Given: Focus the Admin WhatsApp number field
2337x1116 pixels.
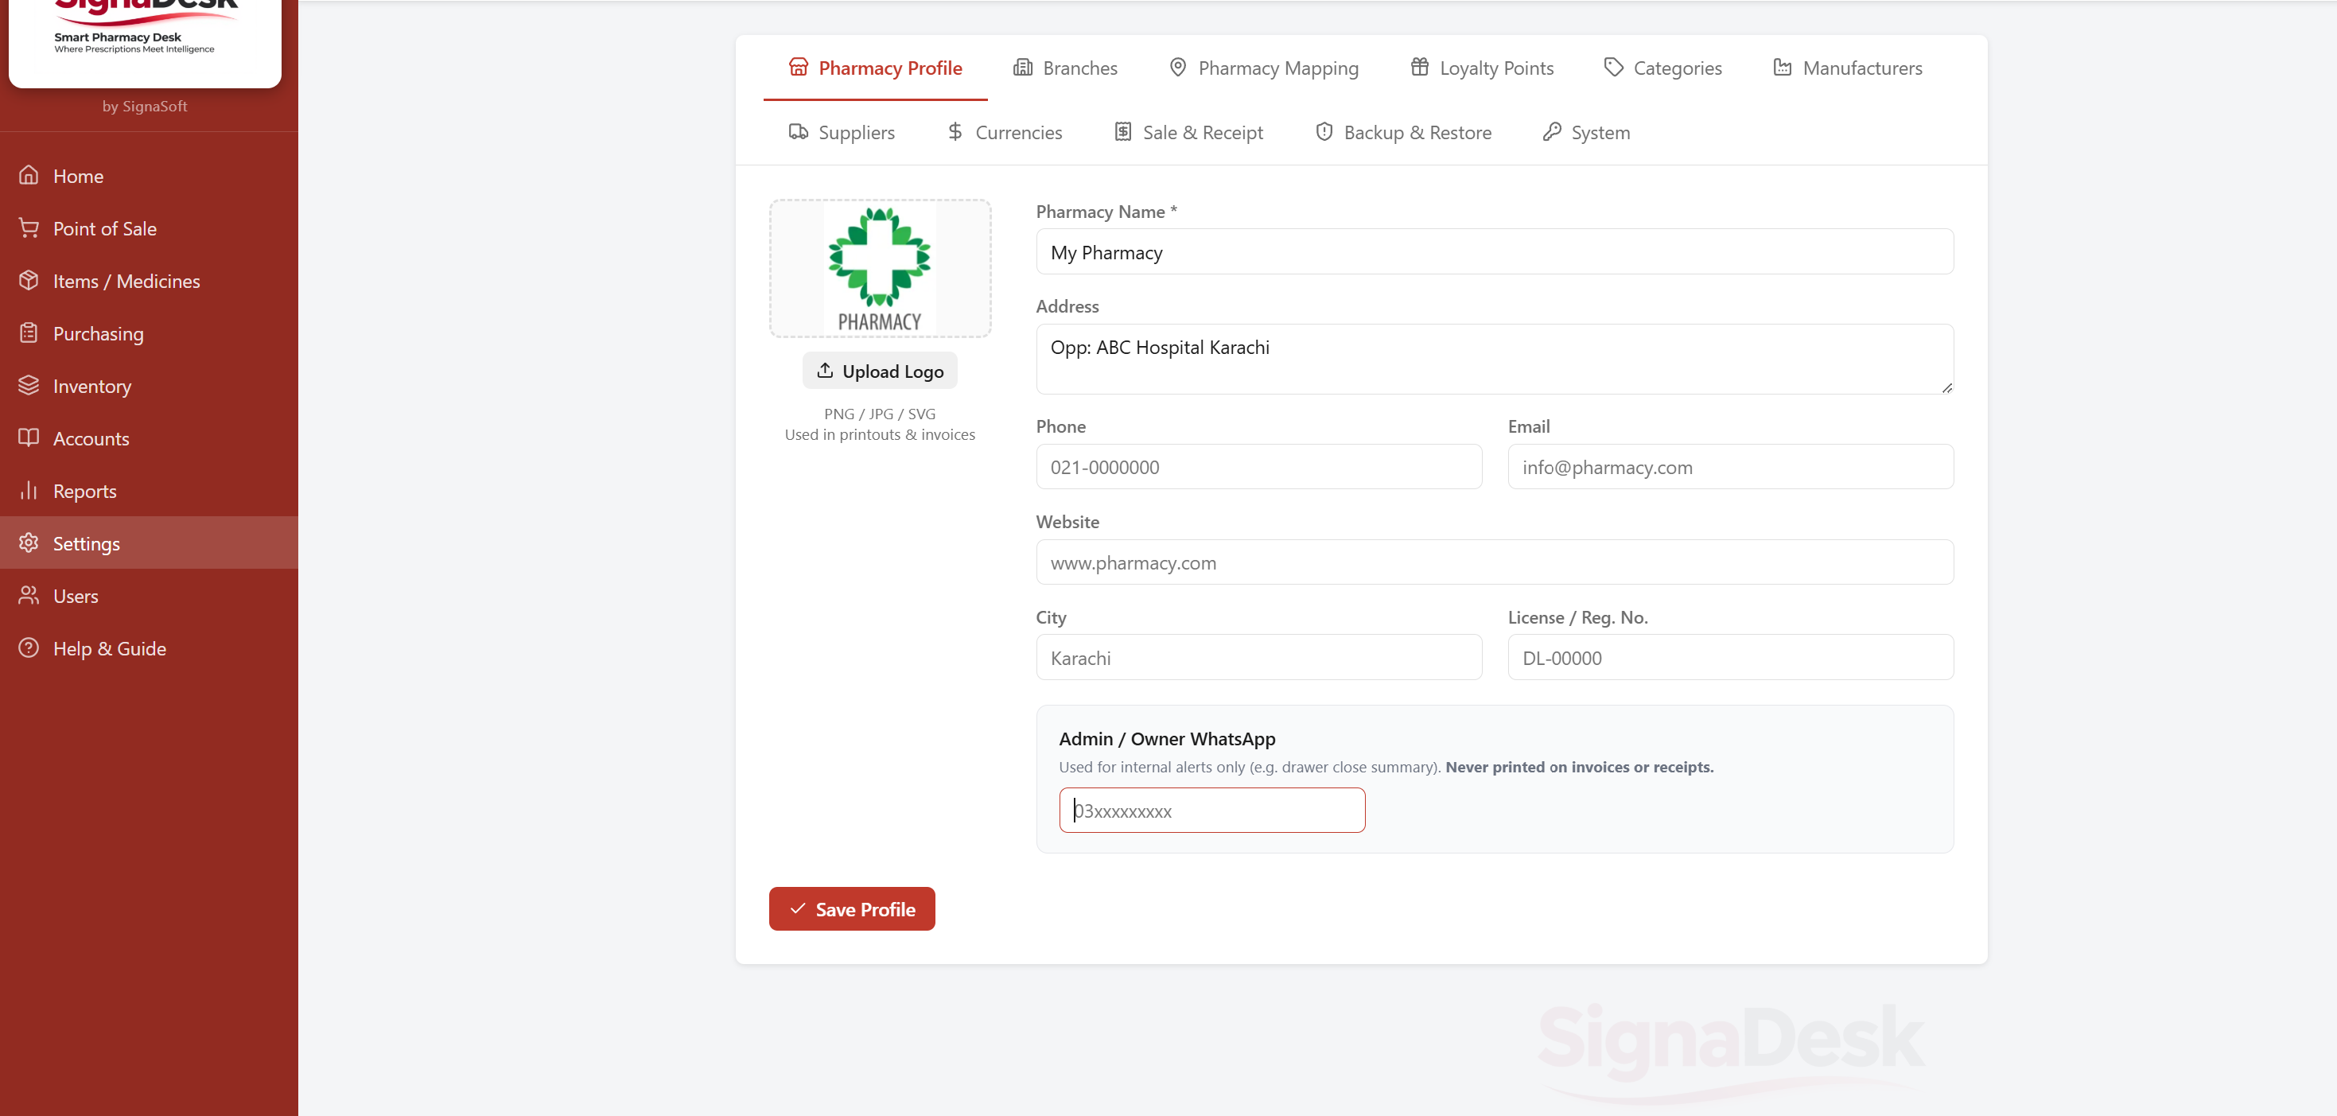Looking at the screenshot, I should coord(1211,811).
